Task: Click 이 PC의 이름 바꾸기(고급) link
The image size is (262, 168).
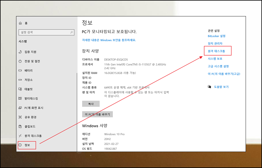Action: (224, 74)
